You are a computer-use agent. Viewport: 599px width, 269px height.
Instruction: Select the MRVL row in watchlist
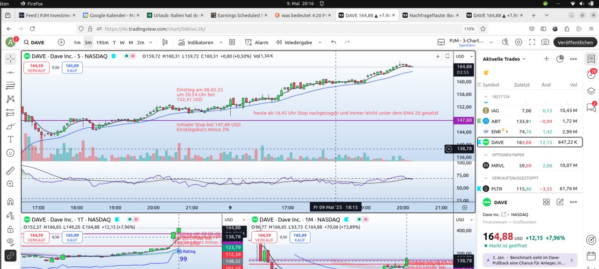[x=529, y=165]
